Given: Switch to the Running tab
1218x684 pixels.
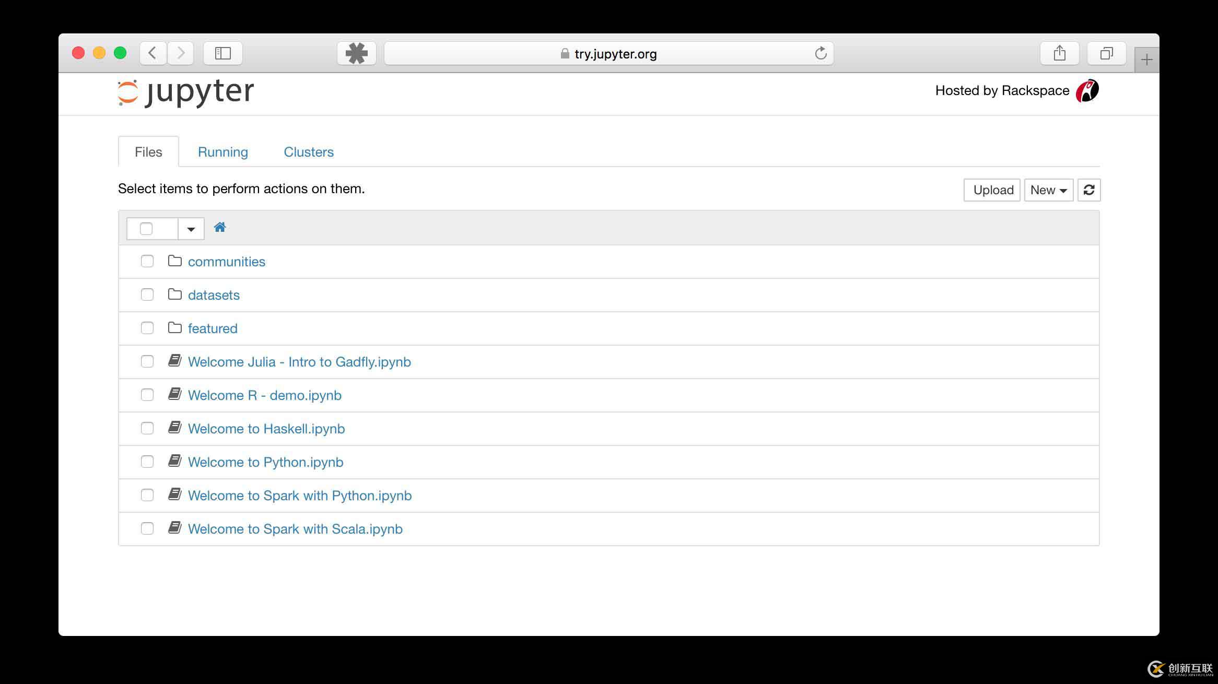Looking at the screenshot, I should coord(223,152).
